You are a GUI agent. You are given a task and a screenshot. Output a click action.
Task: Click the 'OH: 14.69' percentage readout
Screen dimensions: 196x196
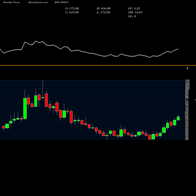[135, 13]
